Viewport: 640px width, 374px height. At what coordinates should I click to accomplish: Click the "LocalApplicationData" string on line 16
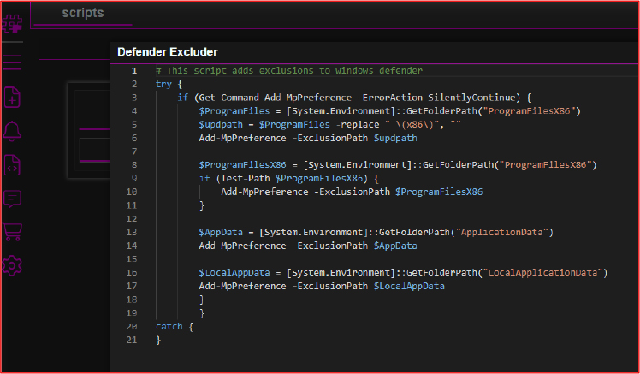(x=542, y=272)
